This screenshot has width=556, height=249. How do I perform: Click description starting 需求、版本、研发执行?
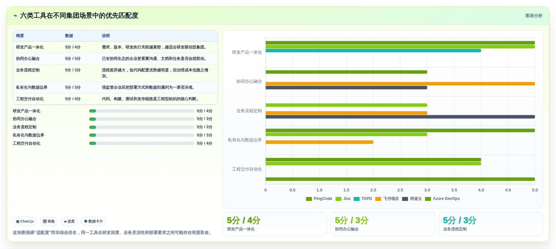pyautogui.click(x=155, y=47)
